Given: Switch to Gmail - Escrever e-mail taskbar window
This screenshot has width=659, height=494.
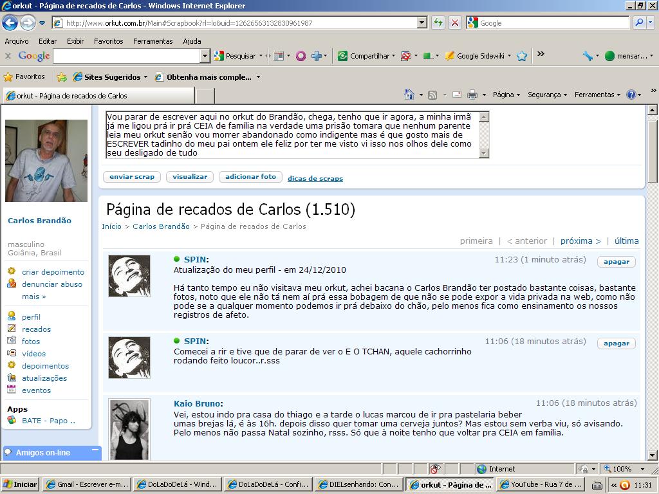Looking at the screenshot, I should [88, 484].
